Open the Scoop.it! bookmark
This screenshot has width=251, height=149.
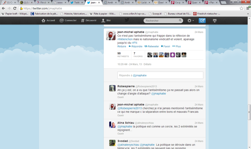(155, 14)
